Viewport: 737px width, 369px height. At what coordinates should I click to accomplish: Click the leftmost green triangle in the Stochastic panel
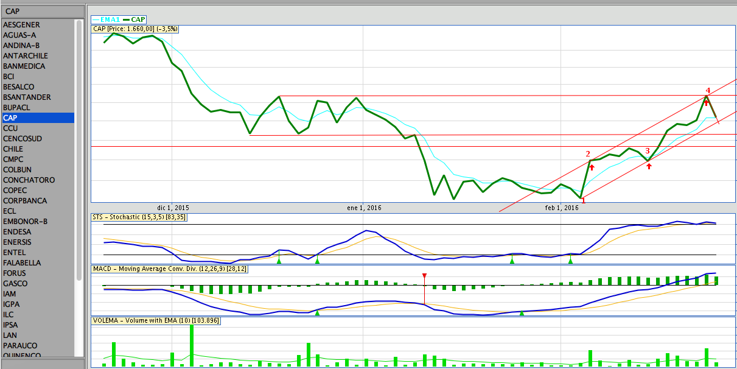tap(279, 261)
